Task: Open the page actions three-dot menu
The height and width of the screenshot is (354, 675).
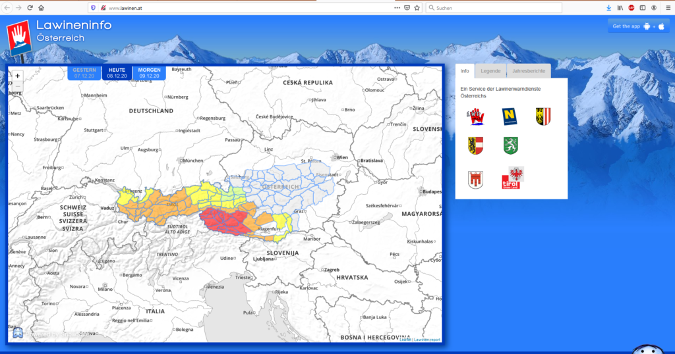Action: pyautogui.click(x=397, y=8)
